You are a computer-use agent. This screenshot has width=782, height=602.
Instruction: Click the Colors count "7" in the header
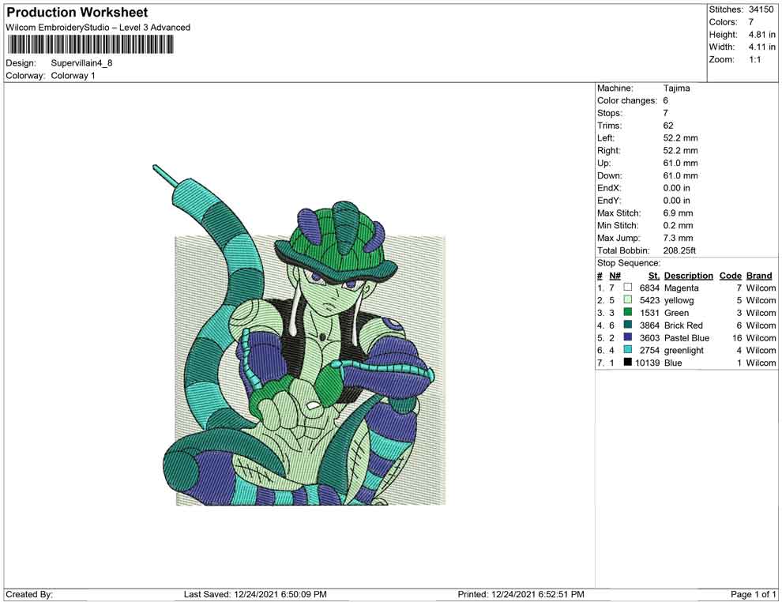(750, 22)
